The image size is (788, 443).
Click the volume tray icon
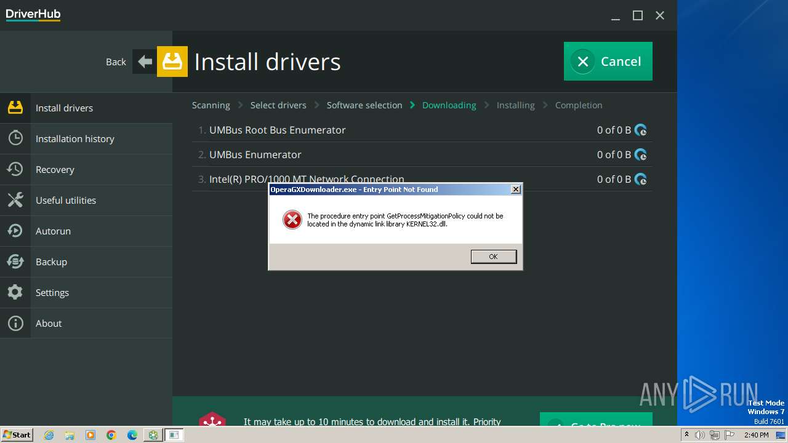[x=700, y=435]
